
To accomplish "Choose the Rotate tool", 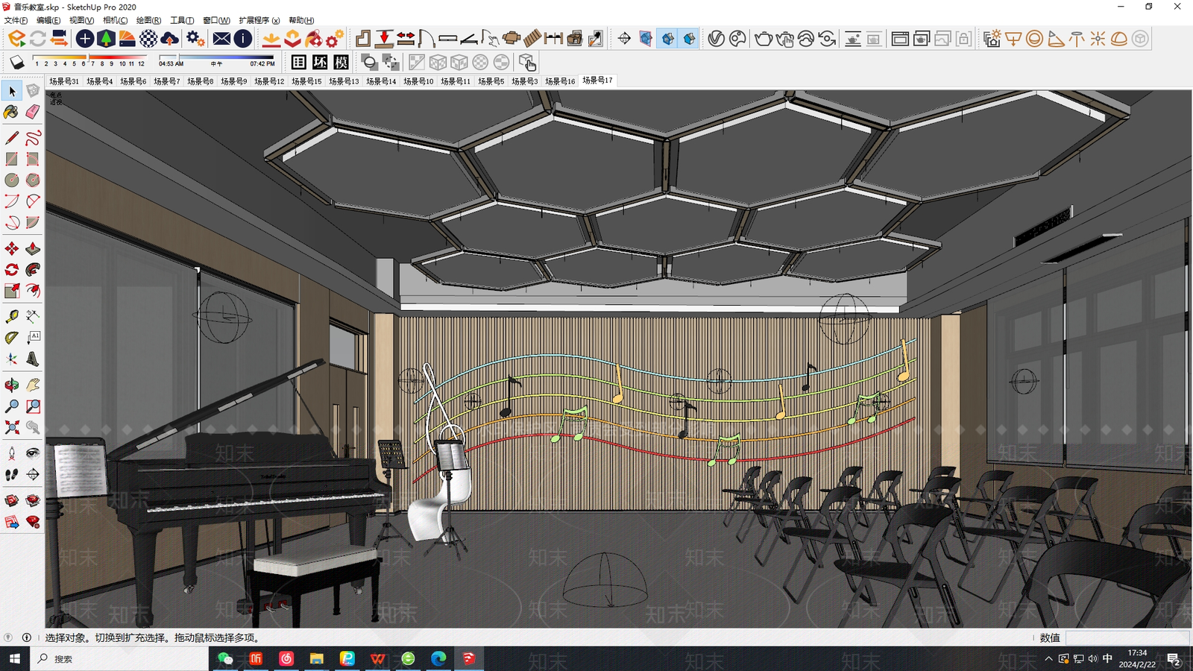I will tap(12, 269).
